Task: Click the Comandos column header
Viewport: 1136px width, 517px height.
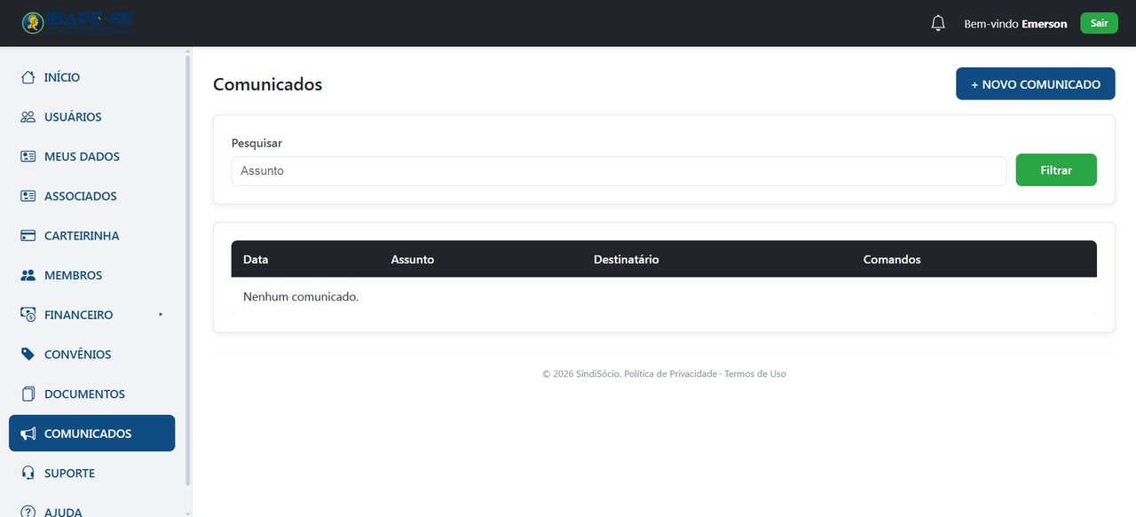Action: click(x=892, y=260)
